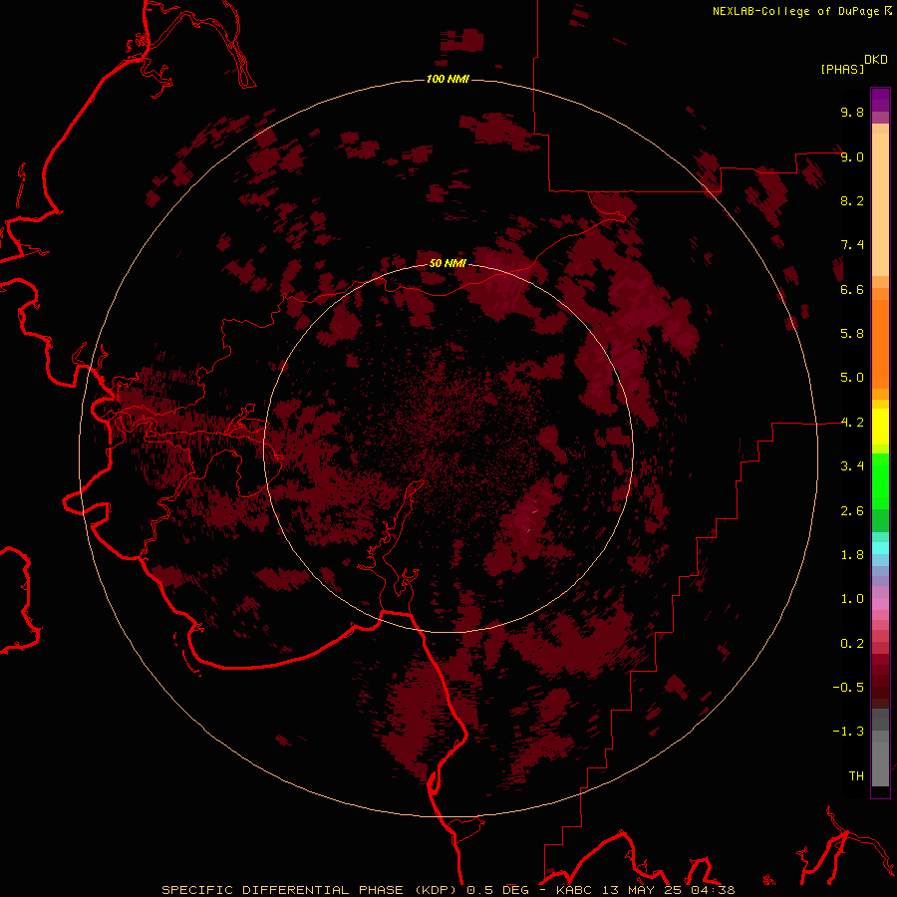
Task: Click the 1.8 legend value
Action: pos(852,555)
